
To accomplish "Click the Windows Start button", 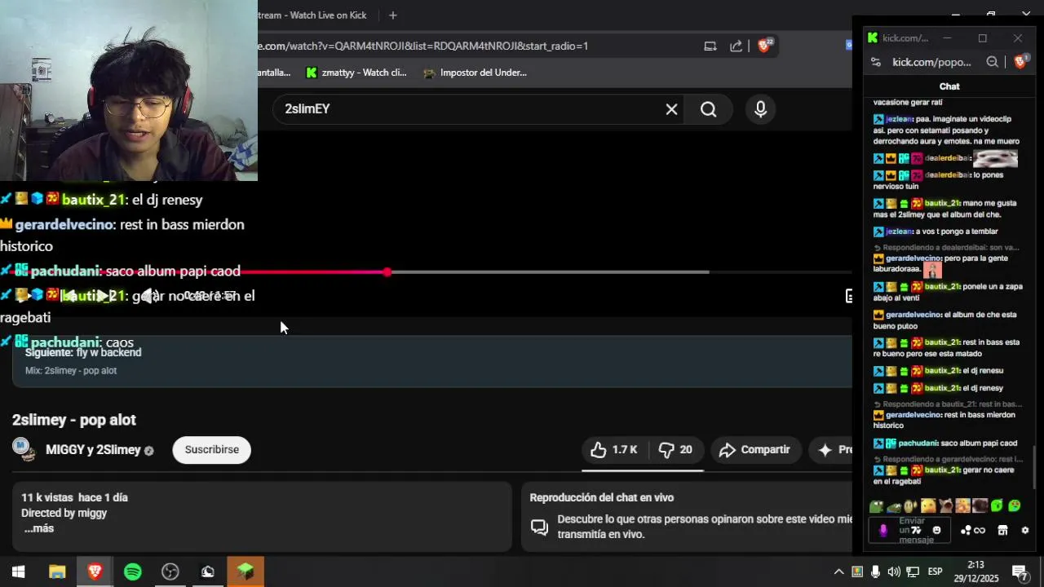I will [x=18, y=572].
